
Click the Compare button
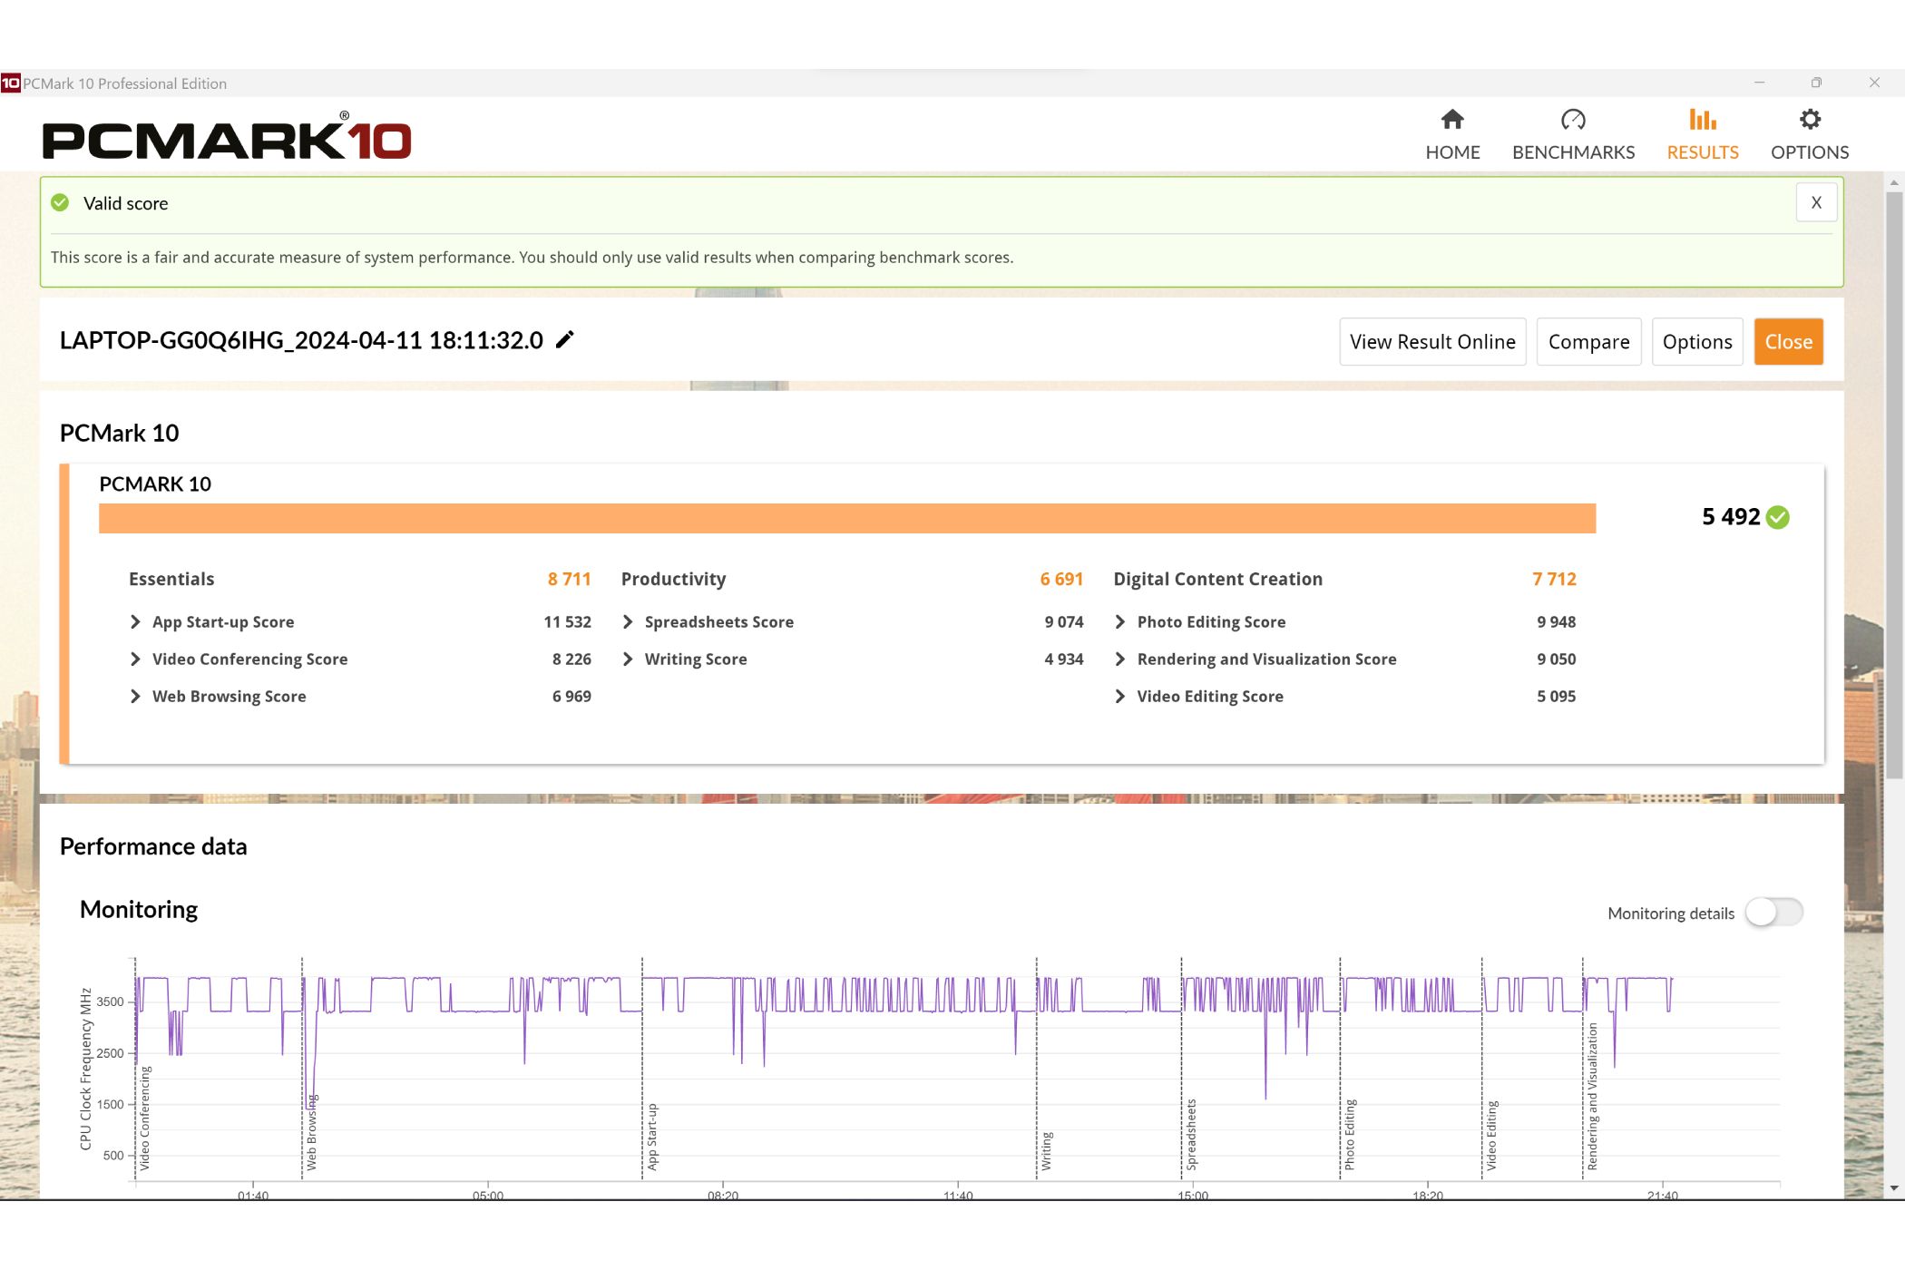1588,342
